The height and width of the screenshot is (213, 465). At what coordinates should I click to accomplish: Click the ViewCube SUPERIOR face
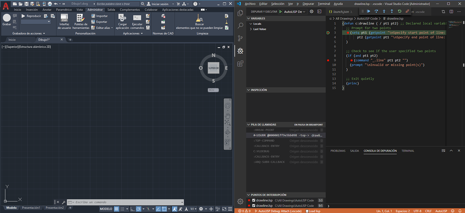213,68
